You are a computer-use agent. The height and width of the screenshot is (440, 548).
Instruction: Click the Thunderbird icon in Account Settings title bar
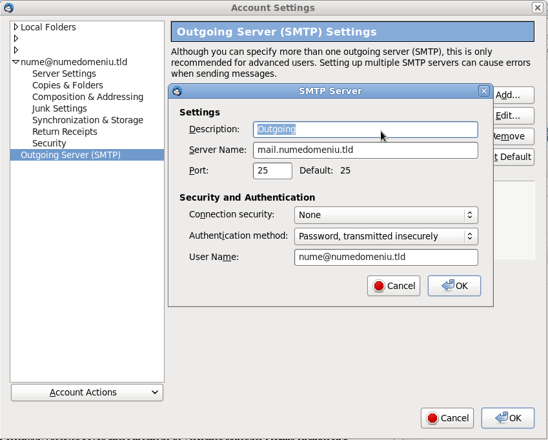(x=9, y=8)
